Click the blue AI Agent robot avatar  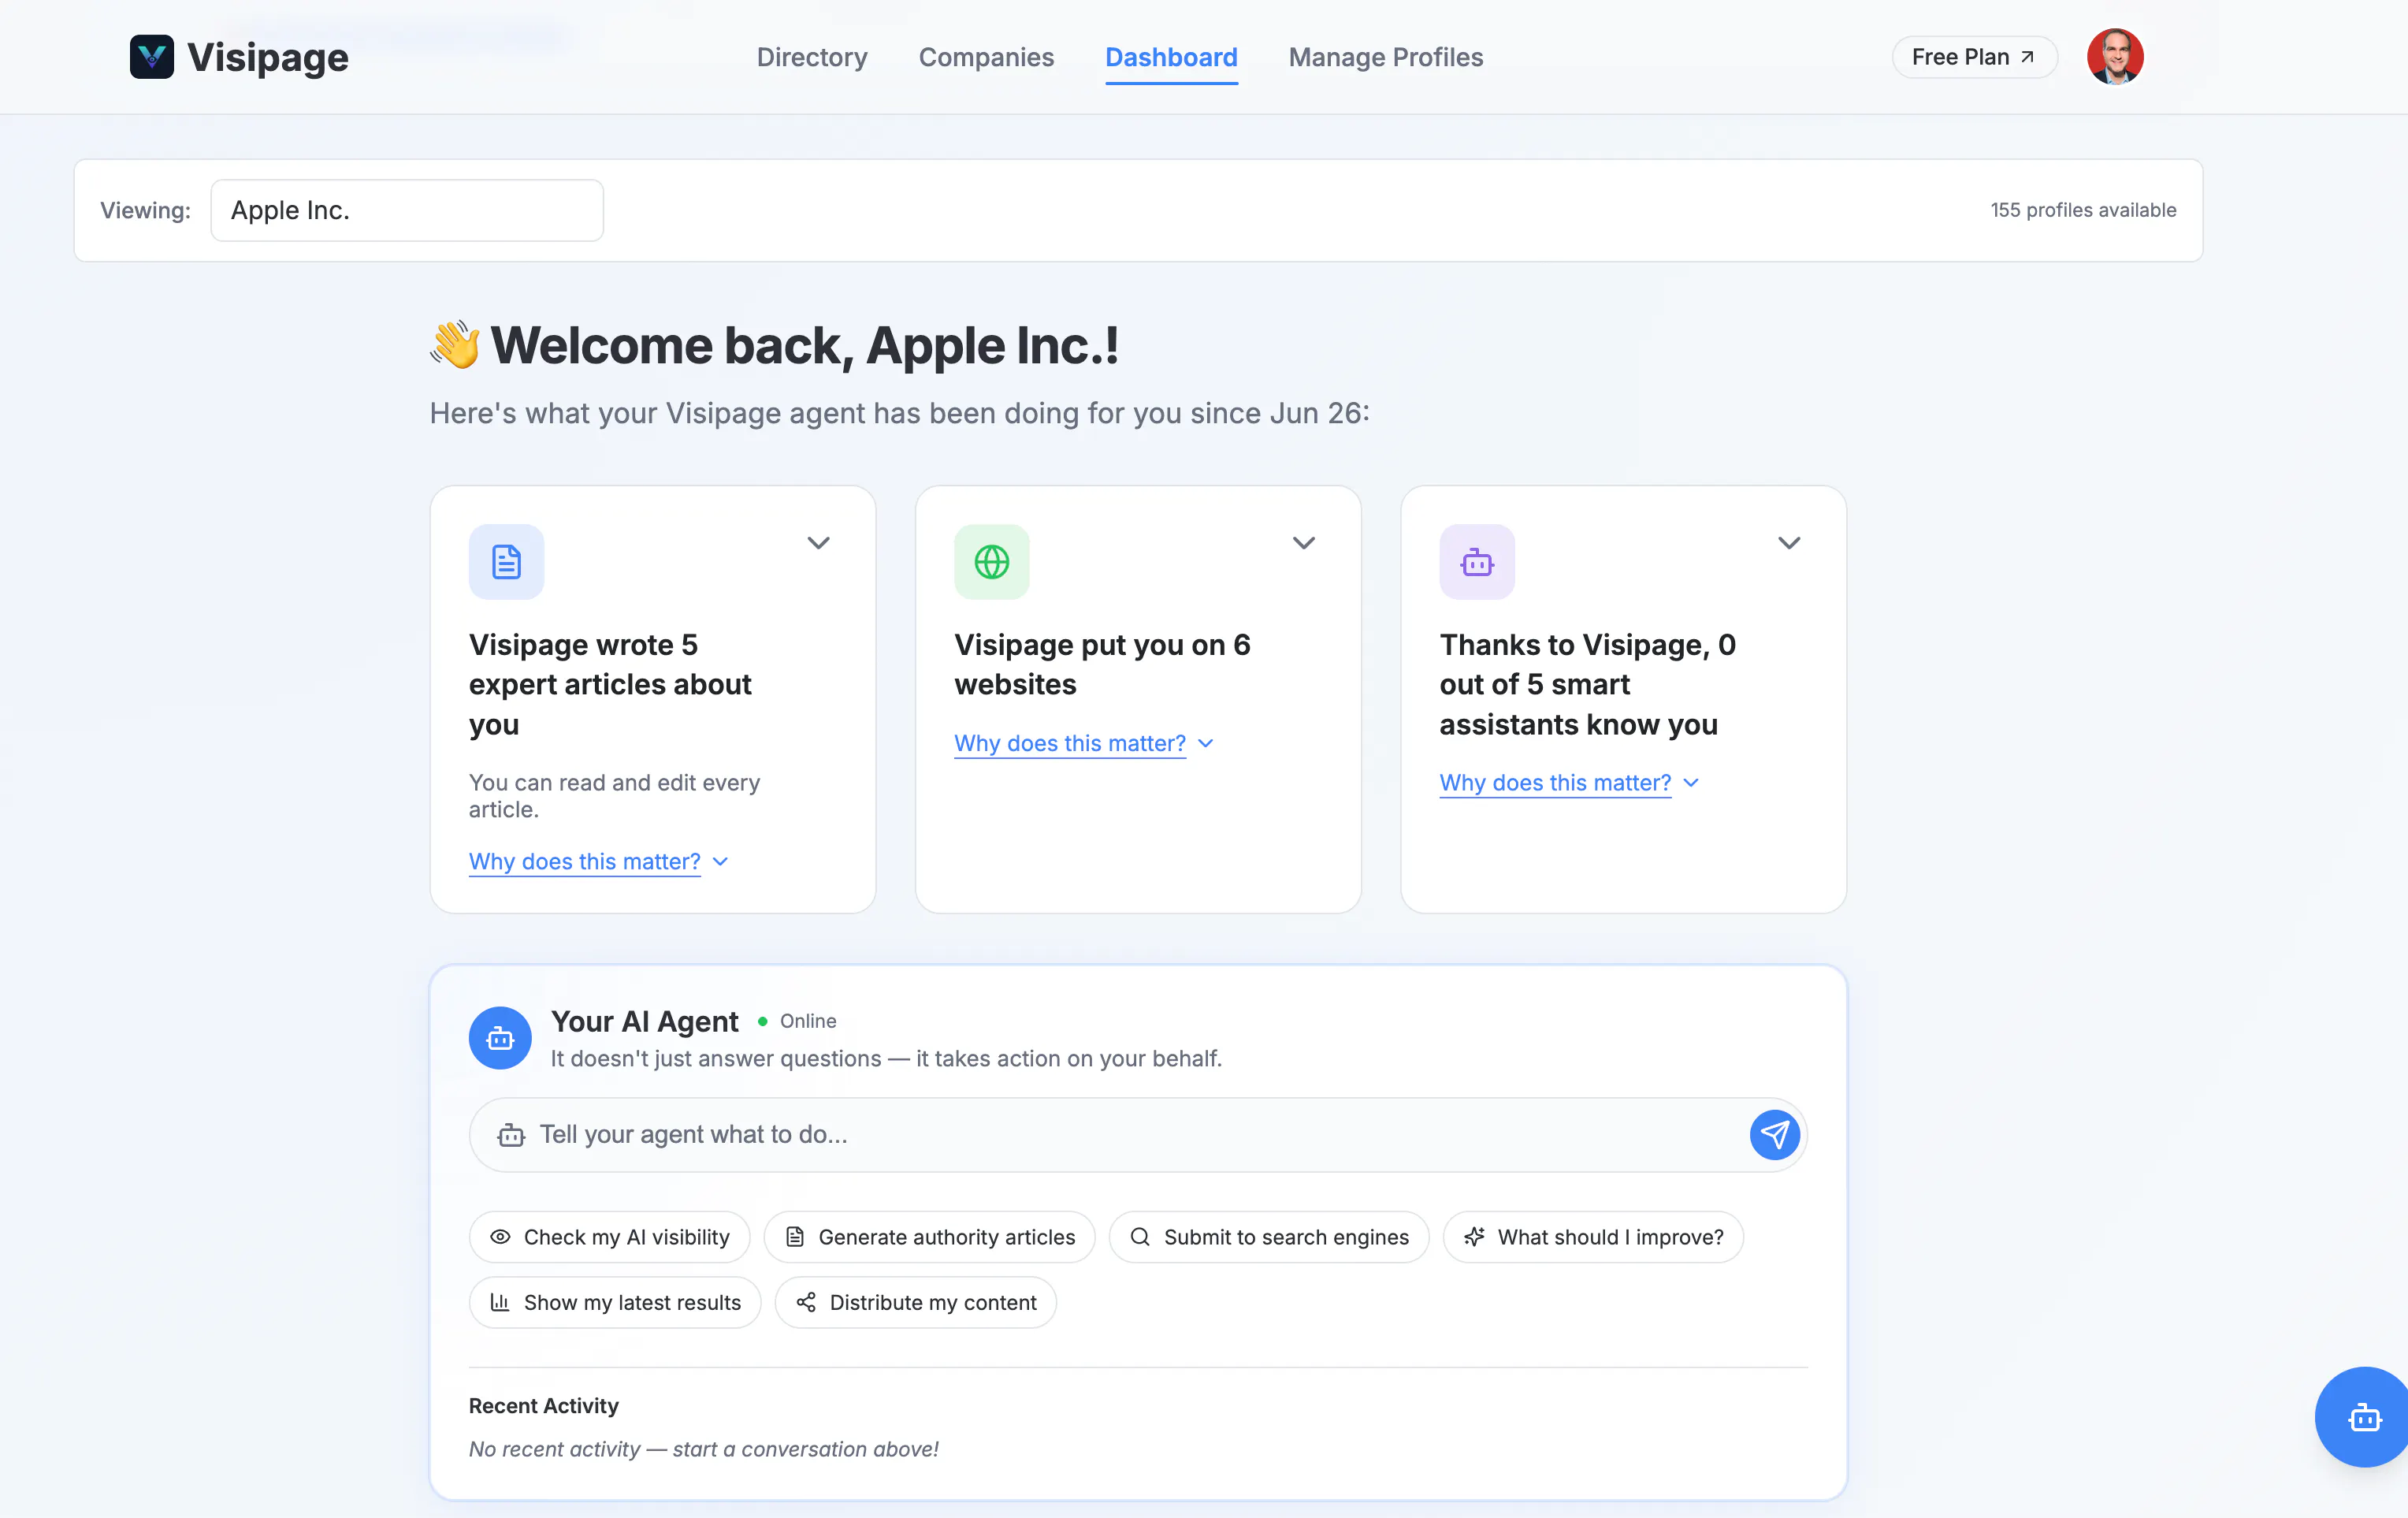pos(500,1038)
